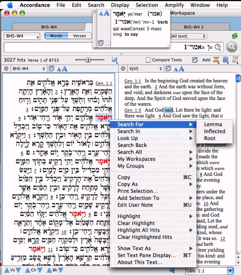Viewport: 241px width, 275px height.
Task: Open the search history clock icon
Action: pos(218,47)
